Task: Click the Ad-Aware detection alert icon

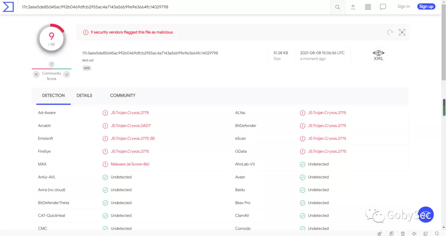Action: [105, 113]
